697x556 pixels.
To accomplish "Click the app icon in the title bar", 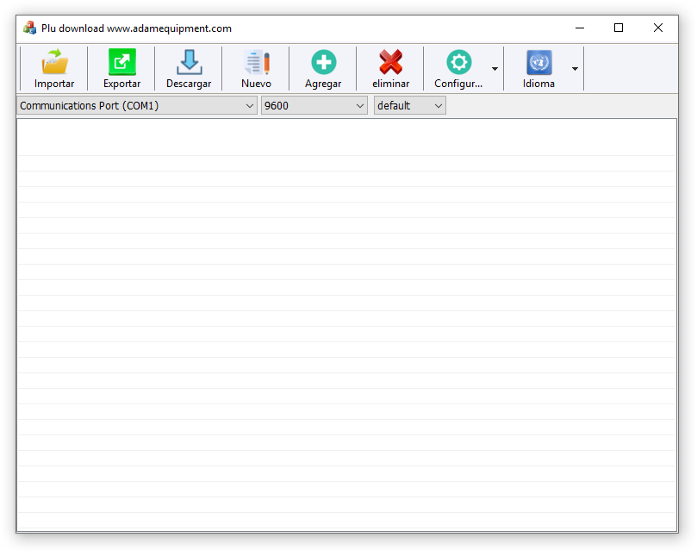I will coord(29,28).
